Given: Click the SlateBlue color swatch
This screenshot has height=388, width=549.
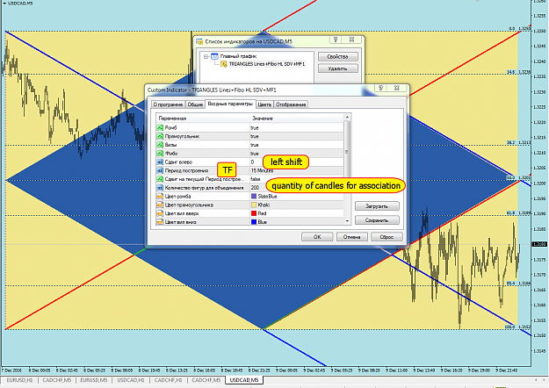Looking at the screenshot, I should tap(254, 197).
